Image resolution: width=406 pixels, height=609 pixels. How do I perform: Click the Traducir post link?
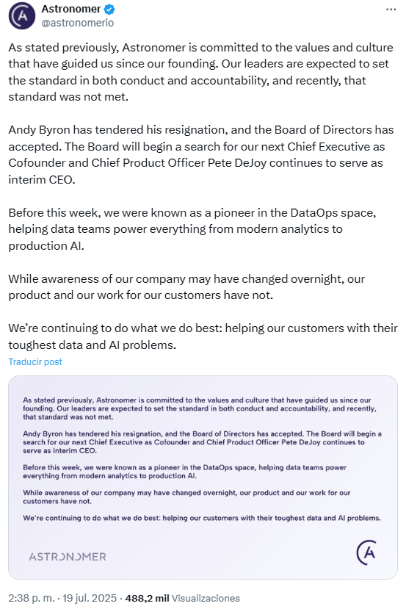[x=35, y=362]
